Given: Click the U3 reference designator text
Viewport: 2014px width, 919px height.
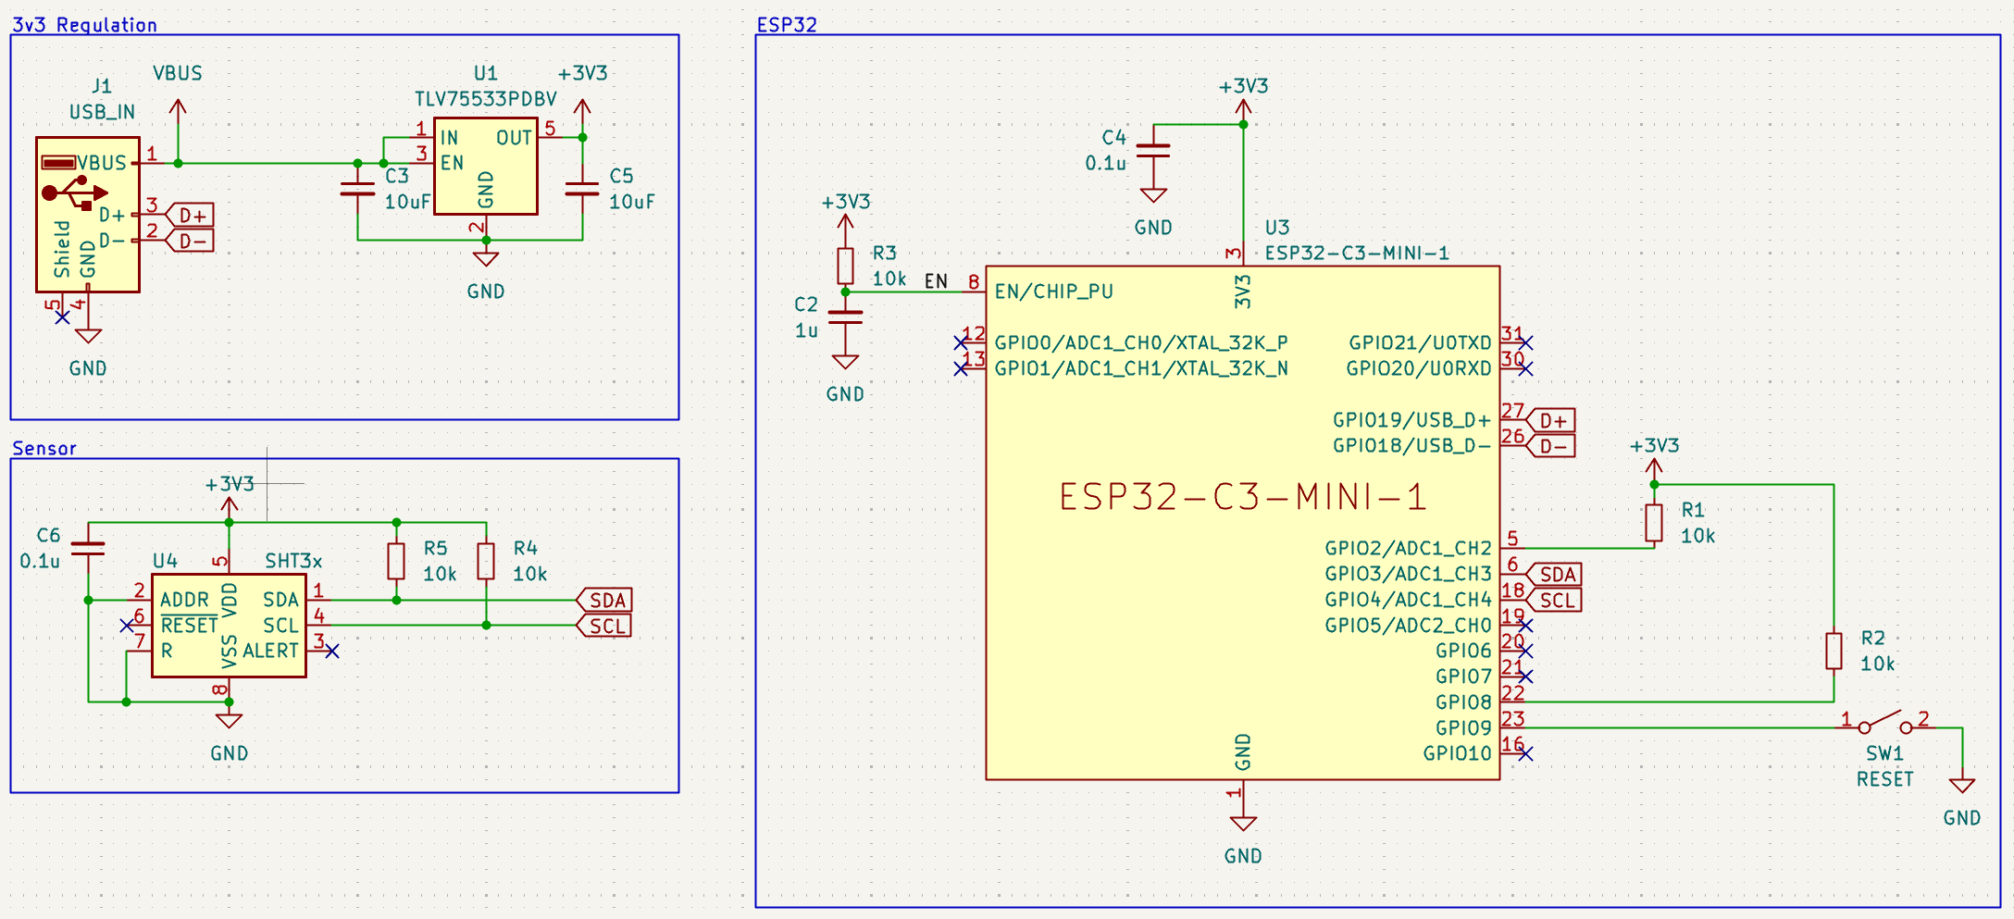Looking at the screenshot, I should [1277, 227].
